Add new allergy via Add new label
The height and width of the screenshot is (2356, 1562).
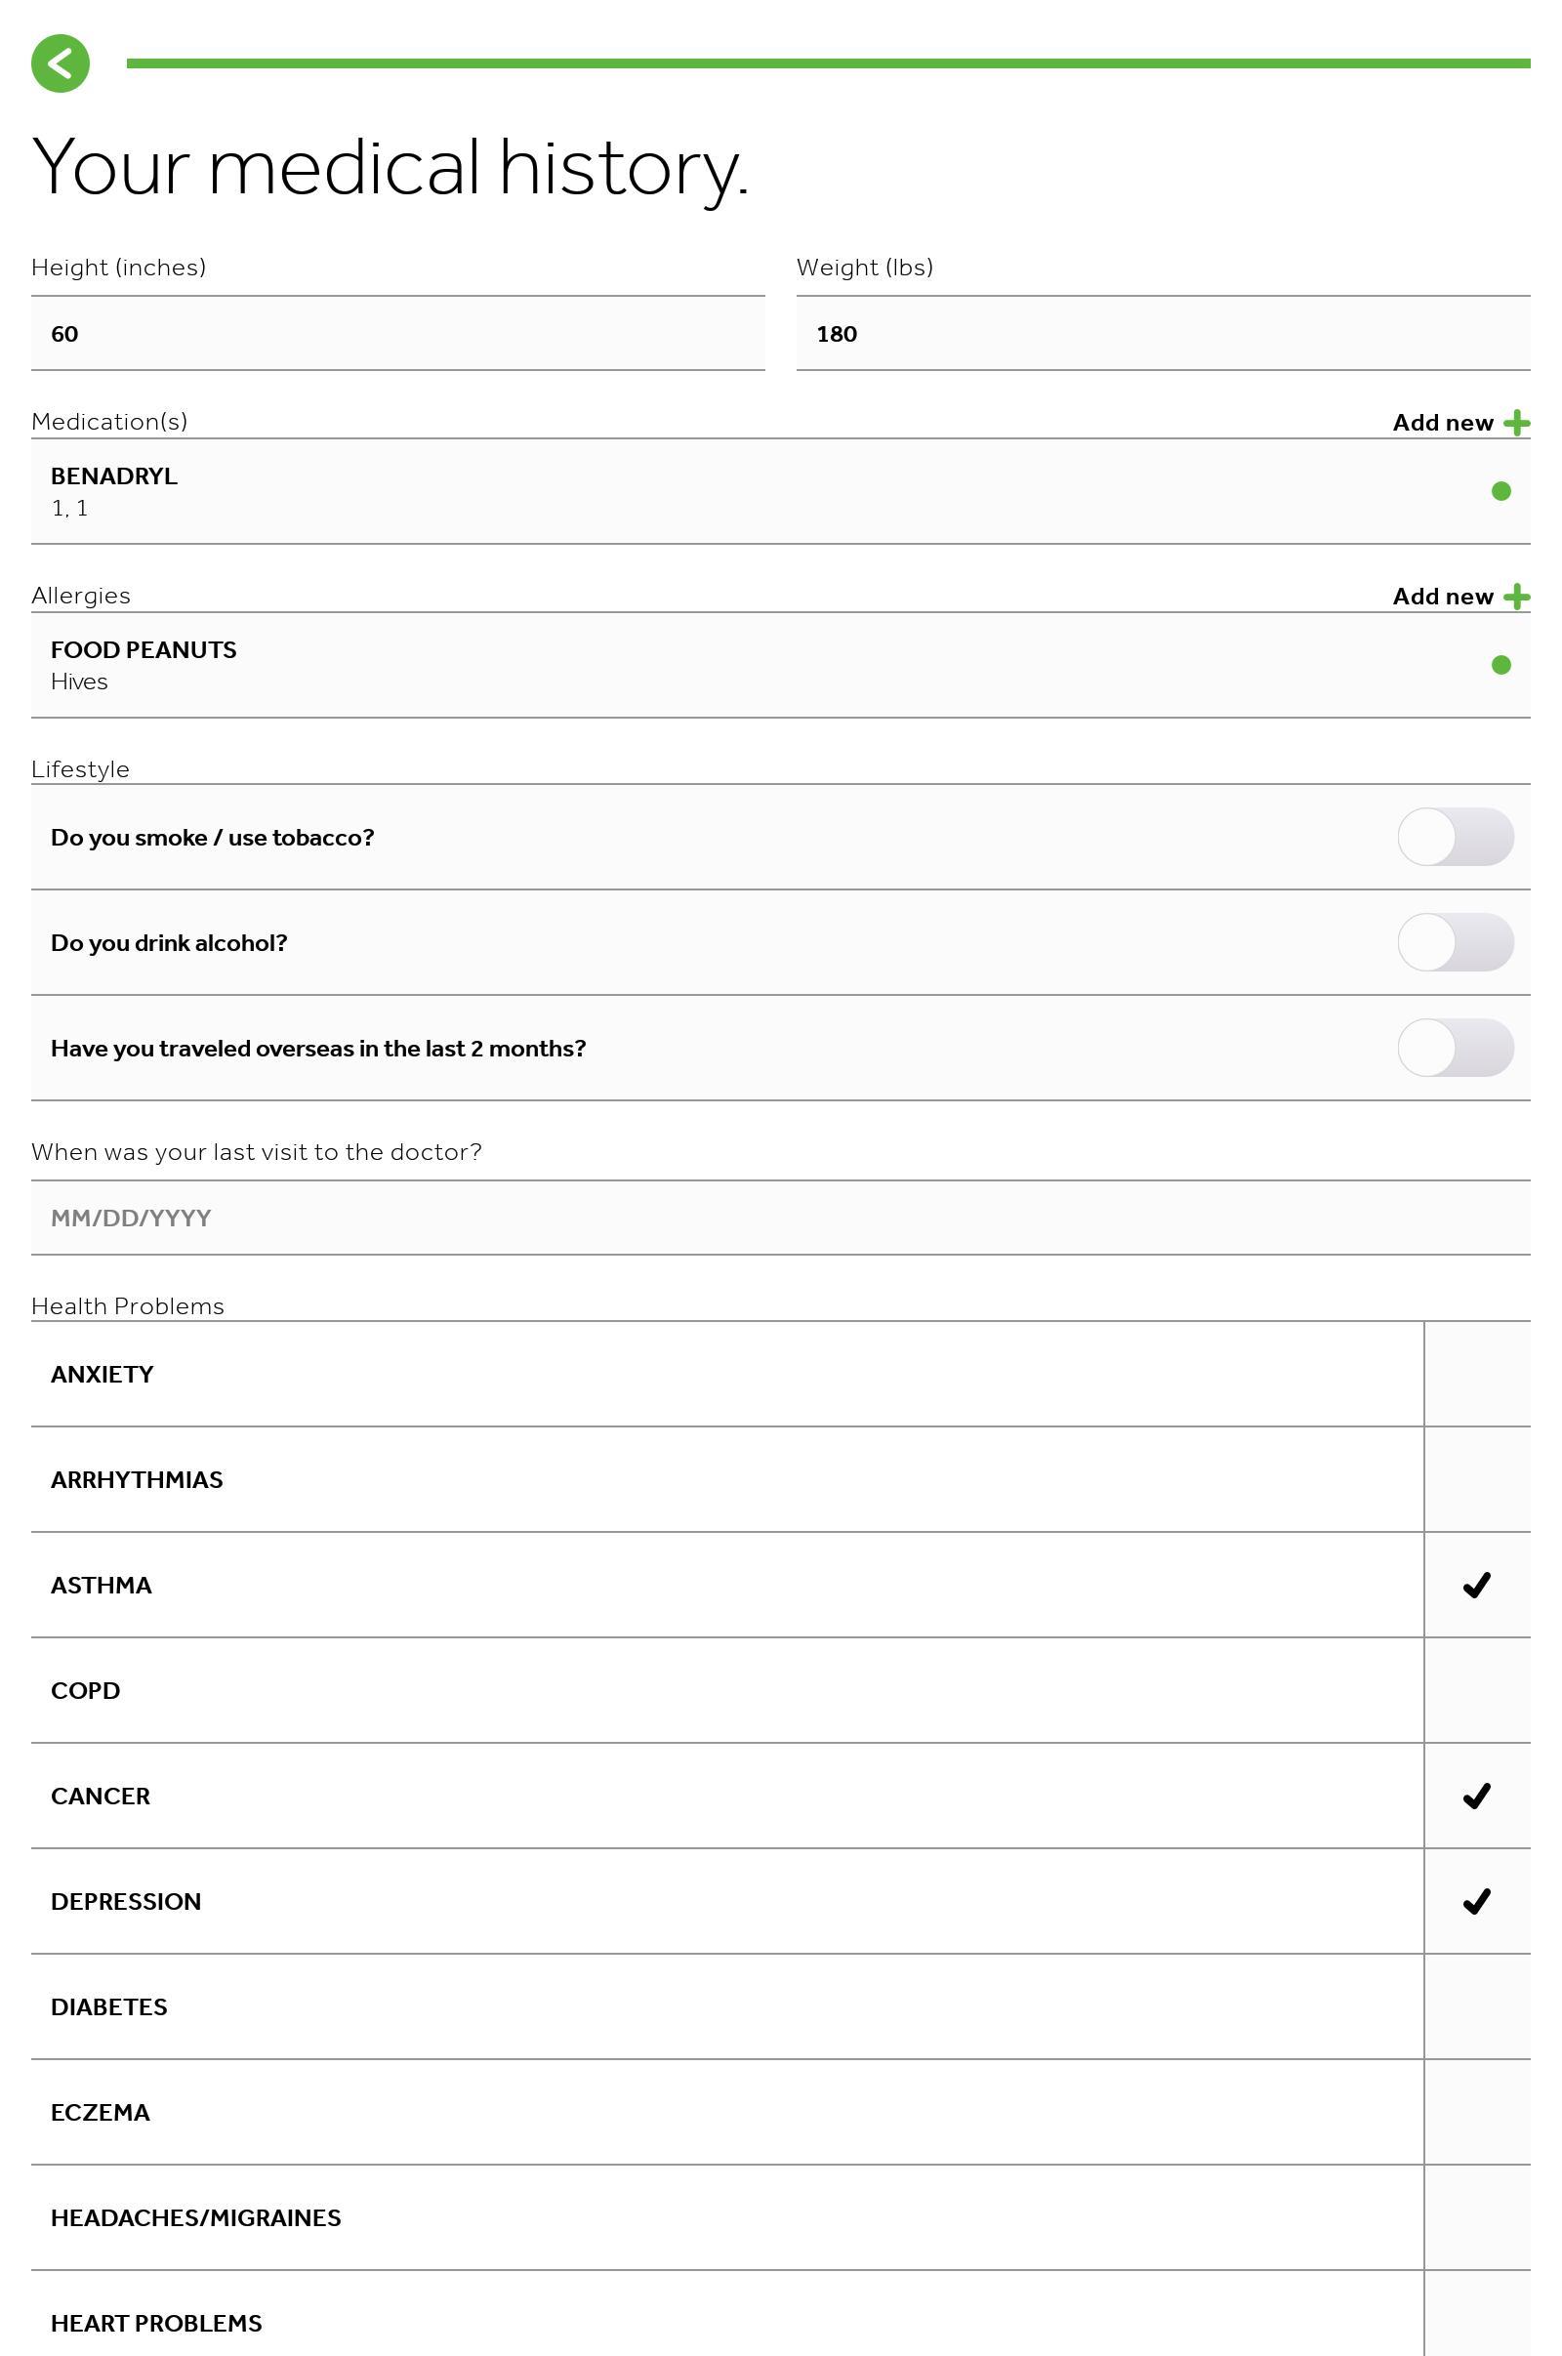point(1442,597)
